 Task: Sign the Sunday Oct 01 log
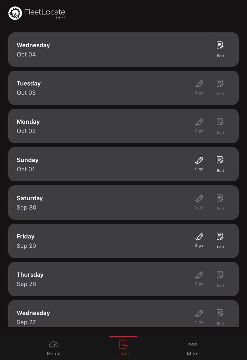(199, 164)
